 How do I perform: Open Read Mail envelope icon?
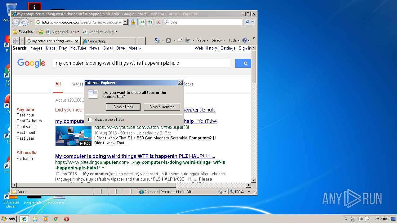[x=180, y=40]
